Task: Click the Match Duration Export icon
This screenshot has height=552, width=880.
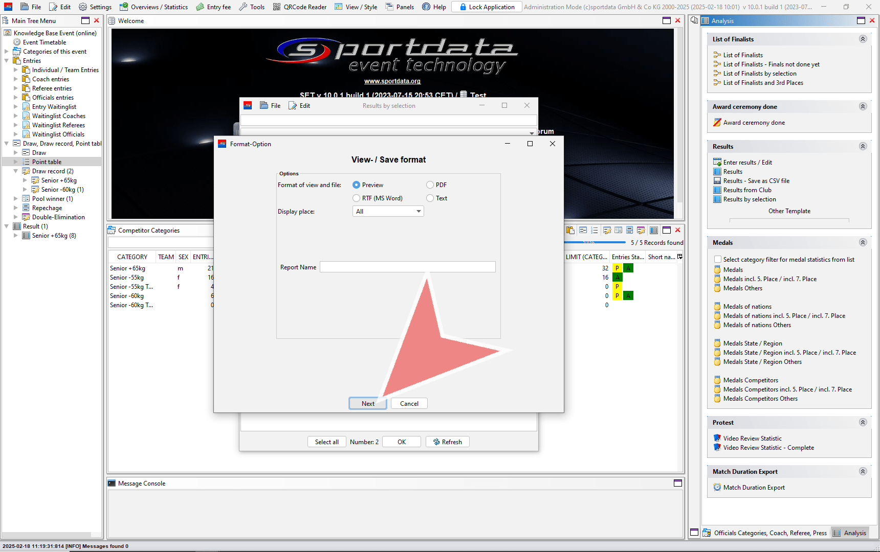Action: tap(717, 488)
